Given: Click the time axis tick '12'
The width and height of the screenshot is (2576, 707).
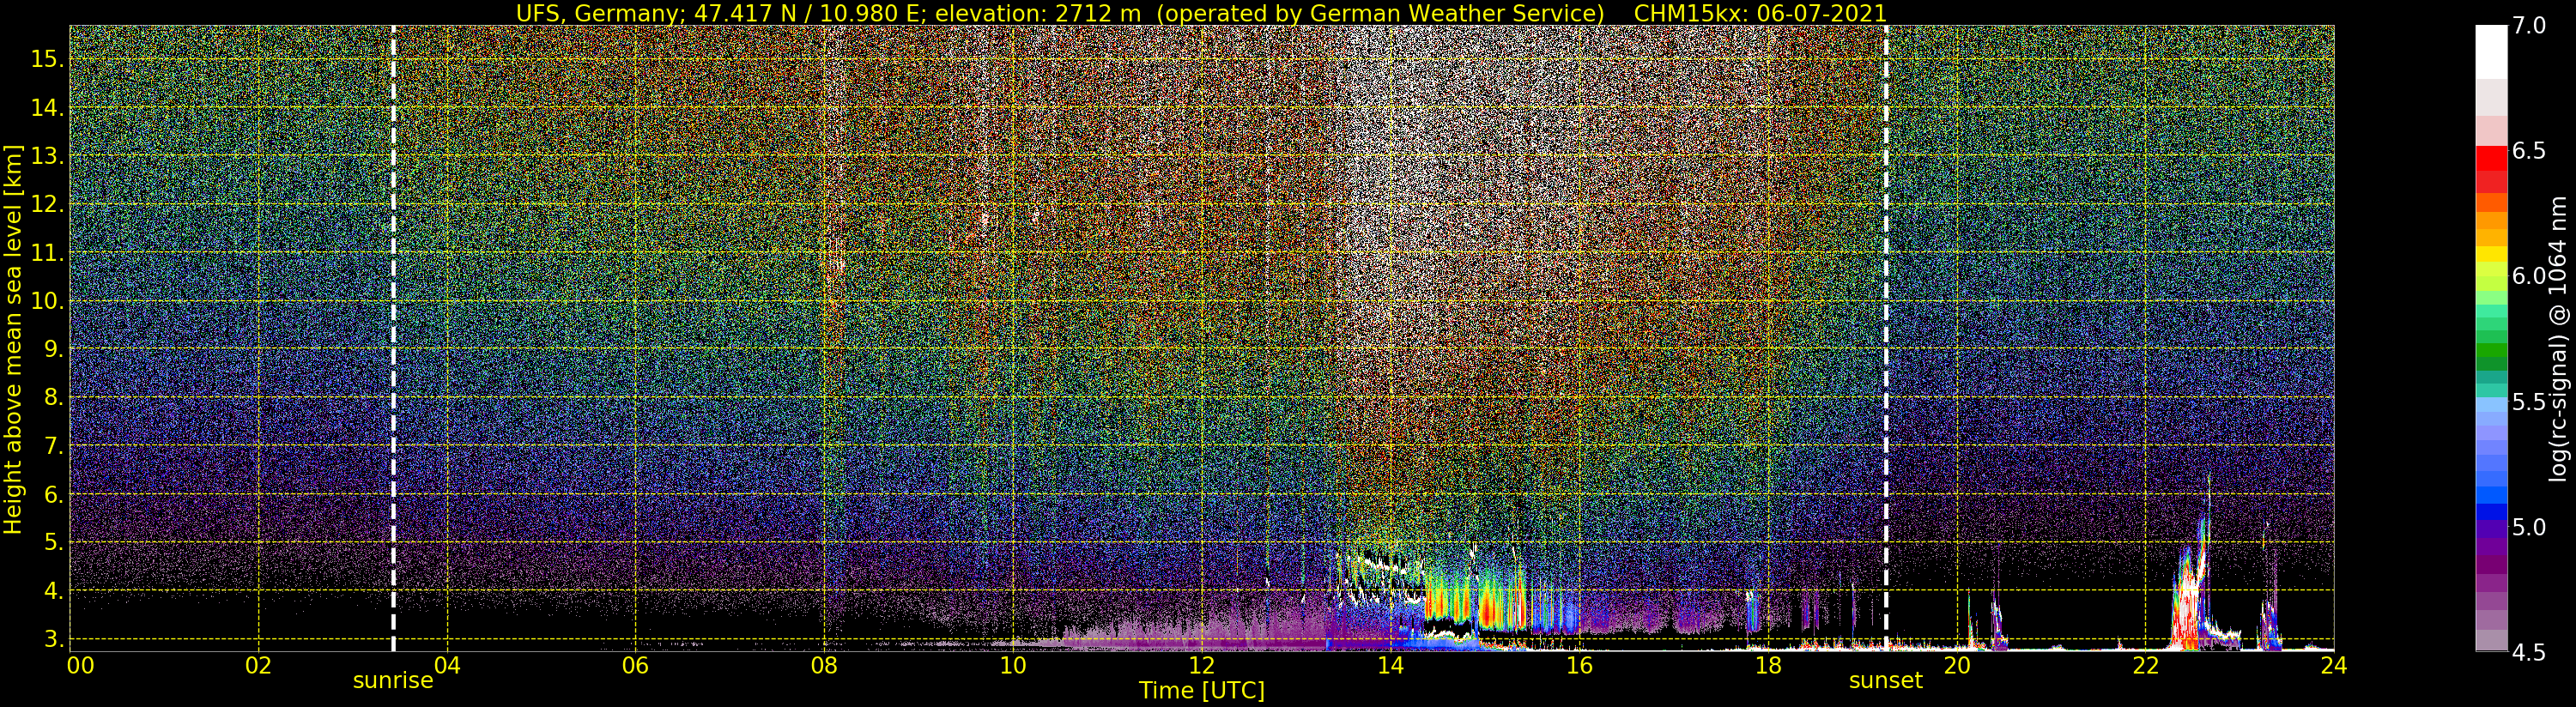Looking at the screenshot, I should click(1202, 665).
